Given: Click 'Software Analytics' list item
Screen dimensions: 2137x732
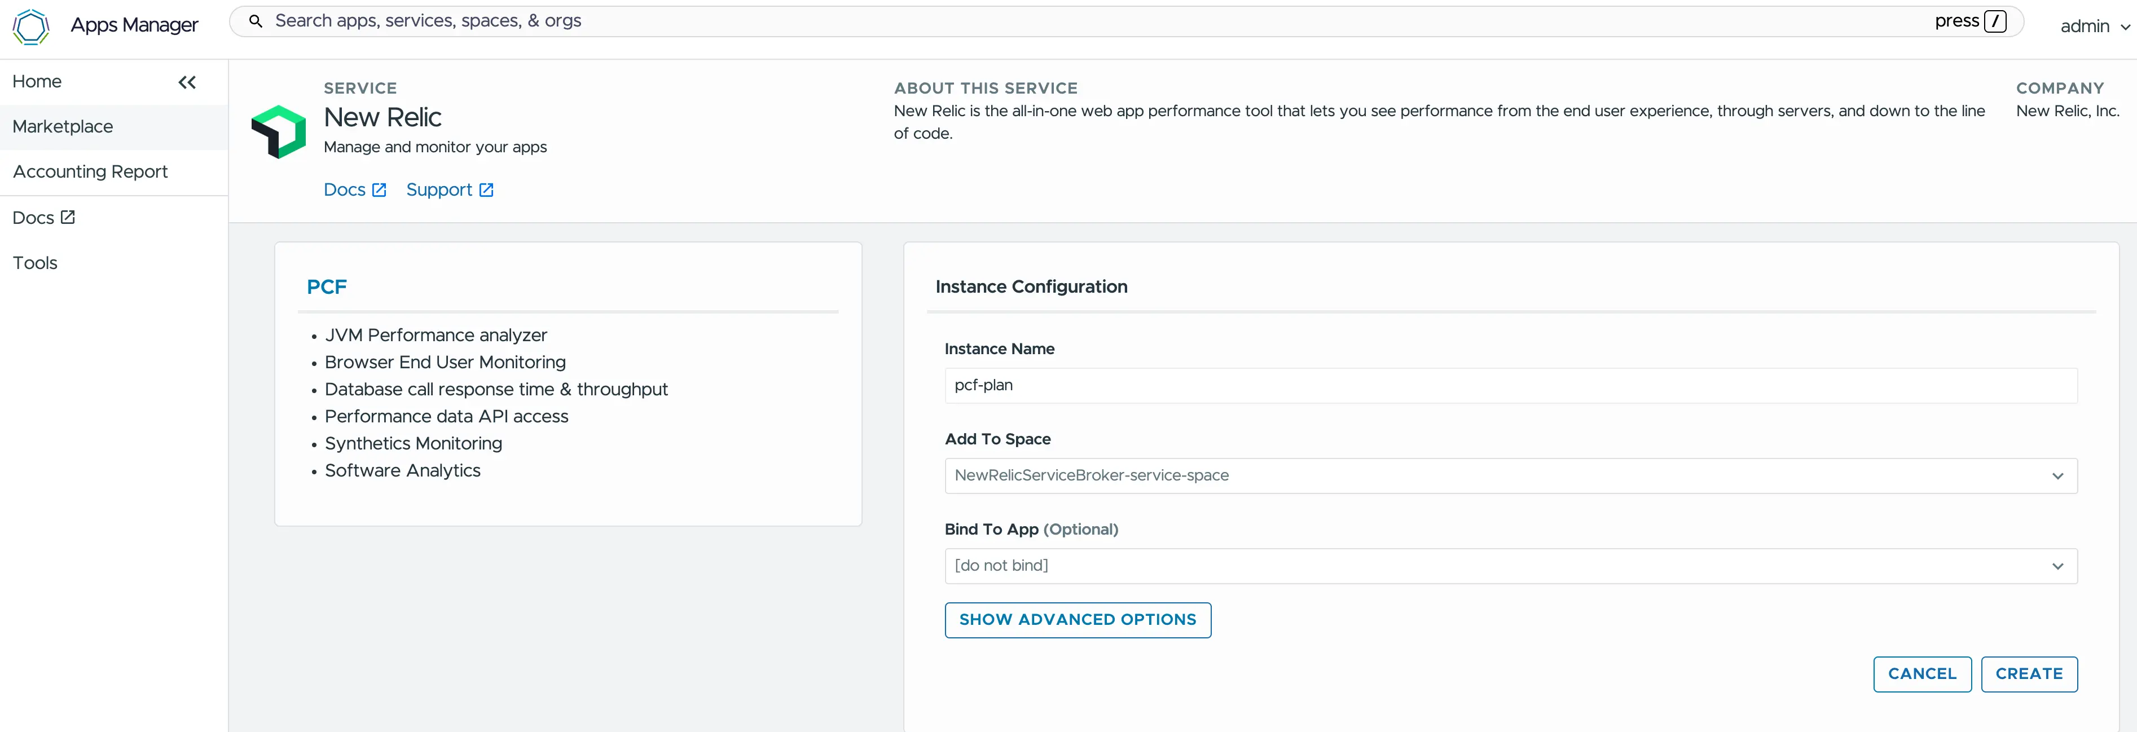Looking at the screenshot, I should [402, 470].
